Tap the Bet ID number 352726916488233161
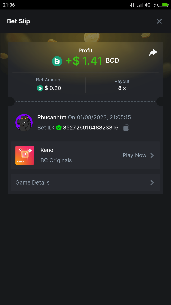Image resolution: width=171 pixels, height=305 pixels. click(92, 128)
